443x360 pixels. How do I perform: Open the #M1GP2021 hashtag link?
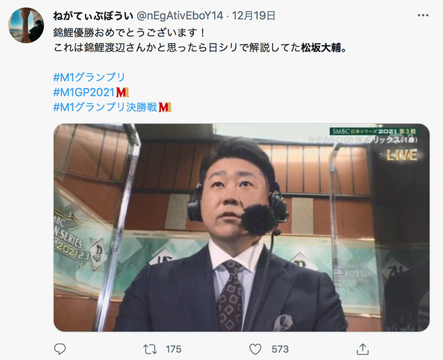click(84, 92)
